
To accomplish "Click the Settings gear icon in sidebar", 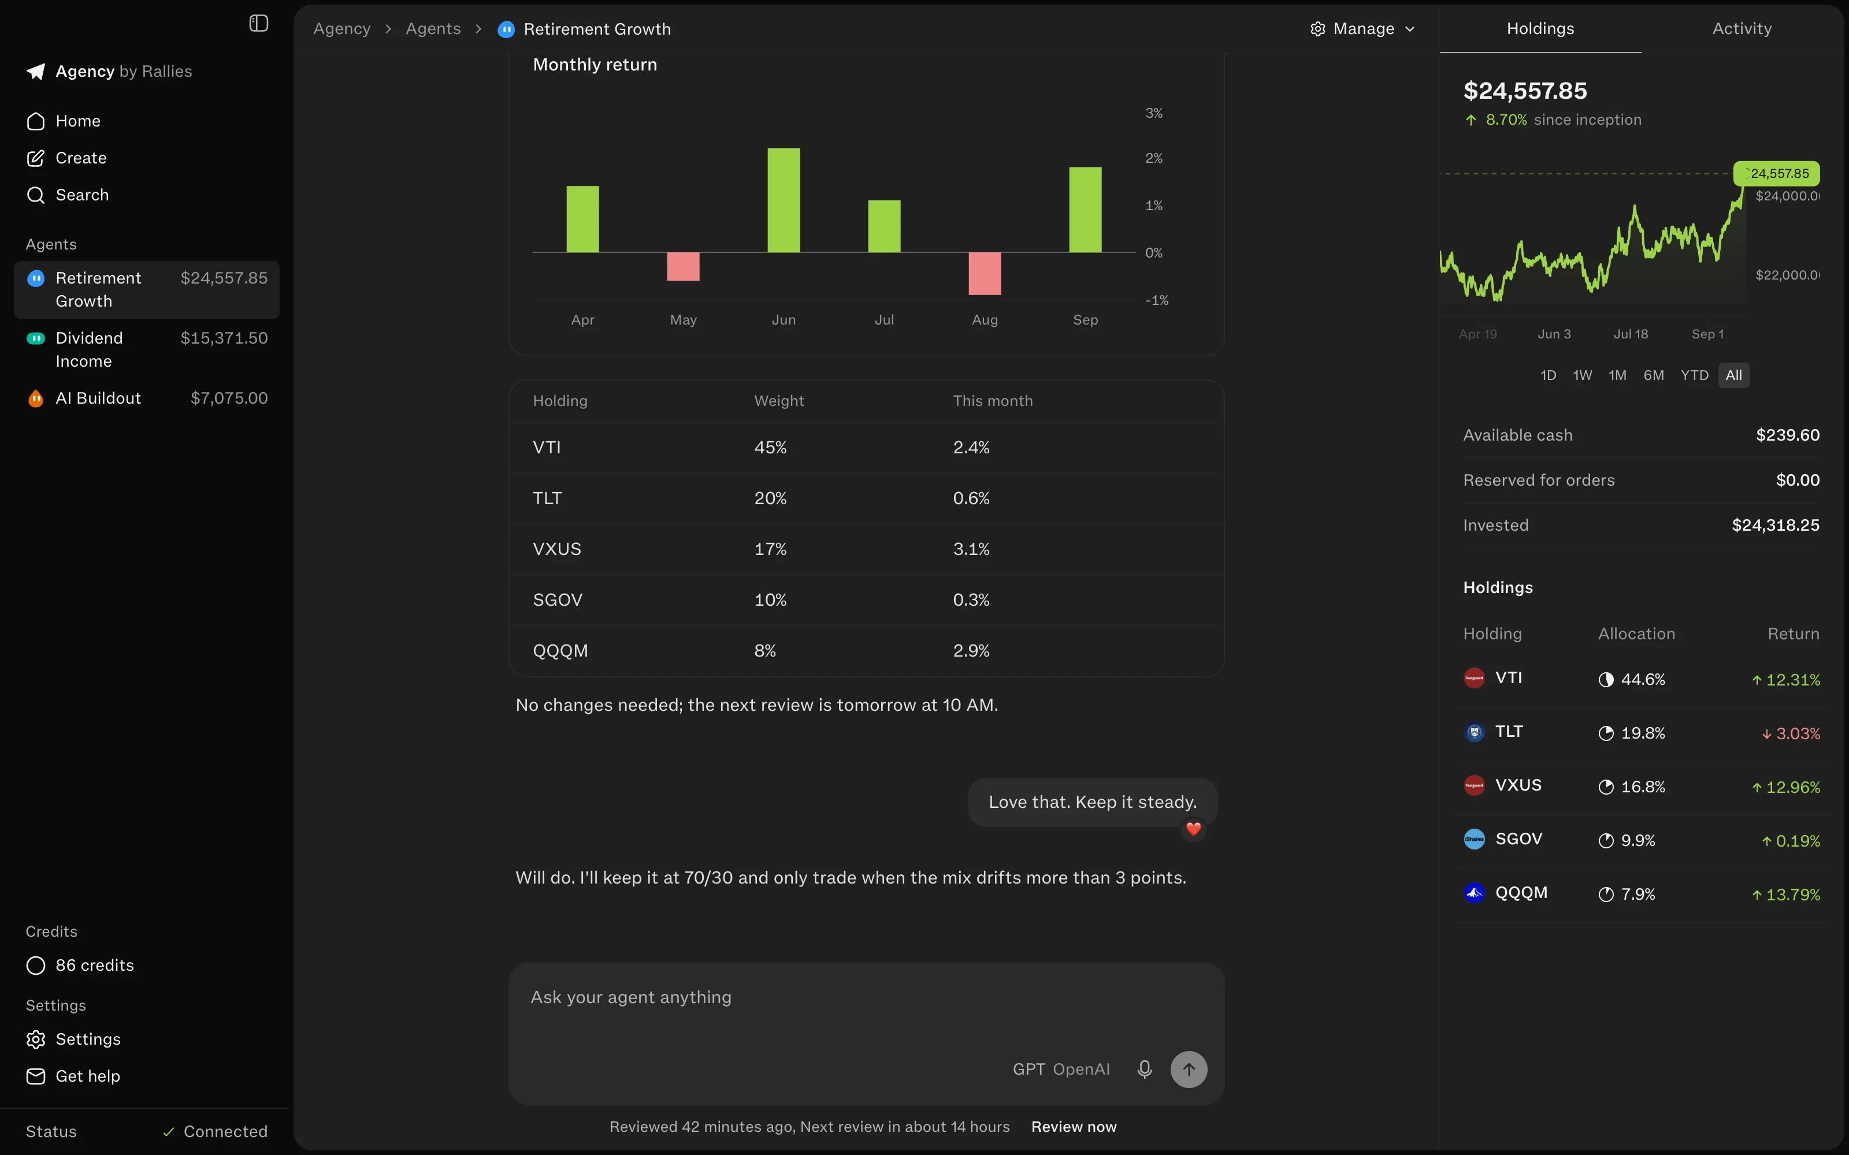I will click(x=36, y=1039).
